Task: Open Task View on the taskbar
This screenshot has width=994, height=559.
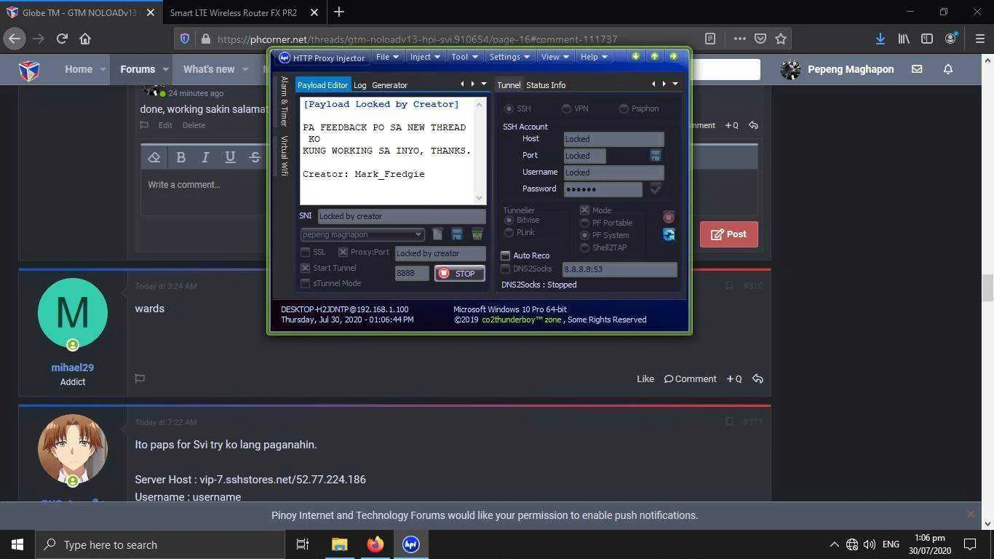Action: pos(303,544)
